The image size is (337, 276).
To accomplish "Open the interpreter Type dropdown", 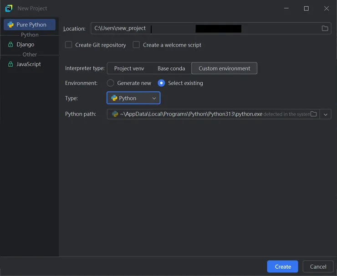I will pos(133,98).
